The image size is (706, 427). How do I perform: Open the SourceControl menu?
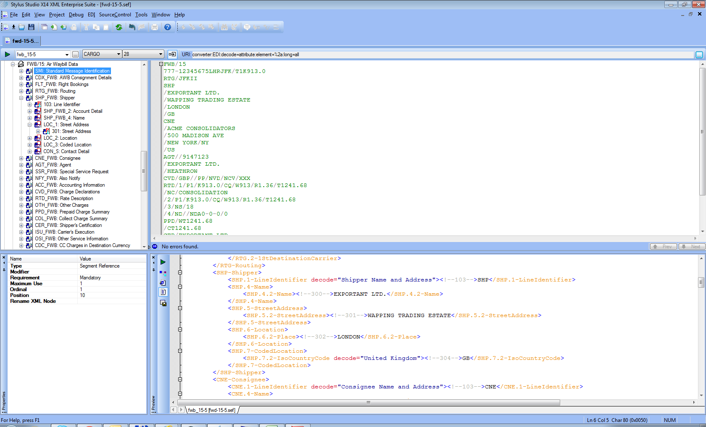tap(115, 15)
